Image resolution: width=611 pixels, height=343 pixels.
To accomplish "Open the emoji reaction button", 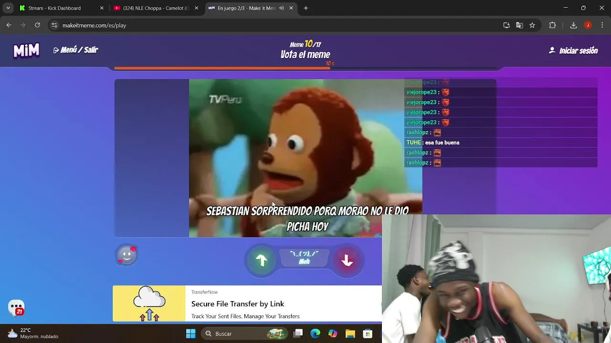I will 127,255.
